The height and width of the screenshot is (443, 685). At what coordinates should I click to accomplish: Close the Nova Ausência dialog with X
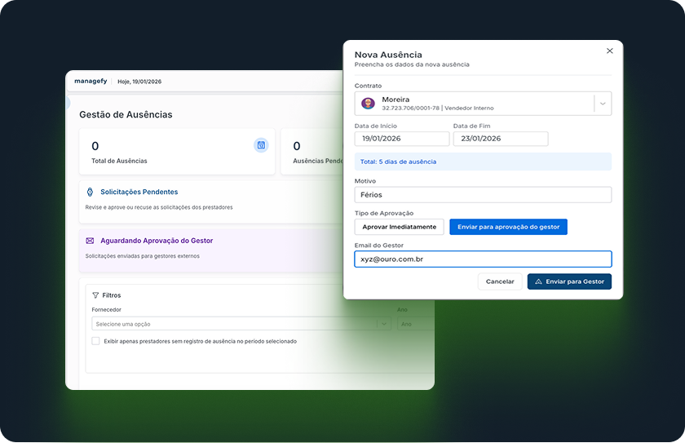pos(609,51)
